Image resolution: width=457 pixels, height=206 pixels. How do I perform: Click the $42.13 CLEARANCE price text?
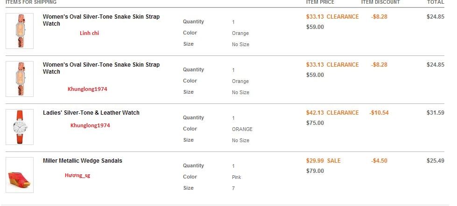coord(332,113)
